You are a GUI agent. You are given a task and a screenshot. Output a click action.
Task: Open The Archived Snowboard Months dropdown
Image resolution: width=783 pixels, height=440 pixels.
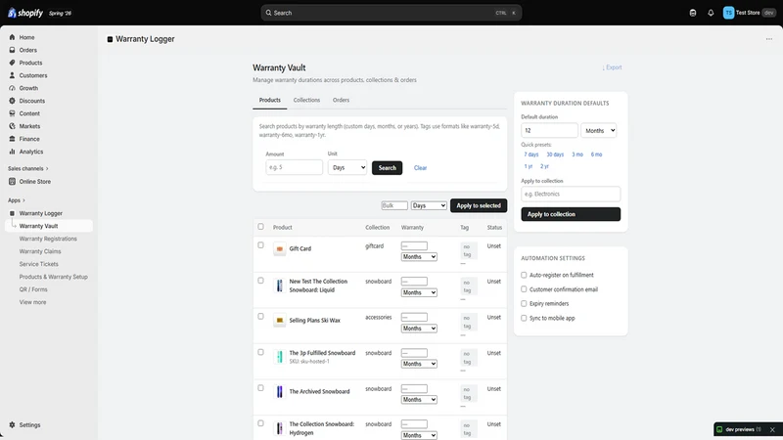[419, 400]
